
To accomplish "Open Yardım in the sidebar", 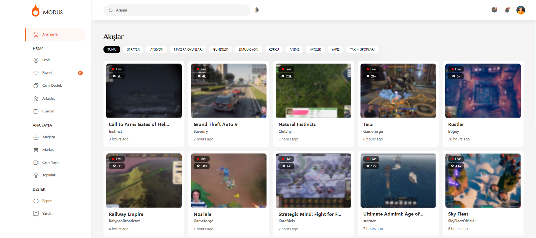I will (x=48, y=214).
